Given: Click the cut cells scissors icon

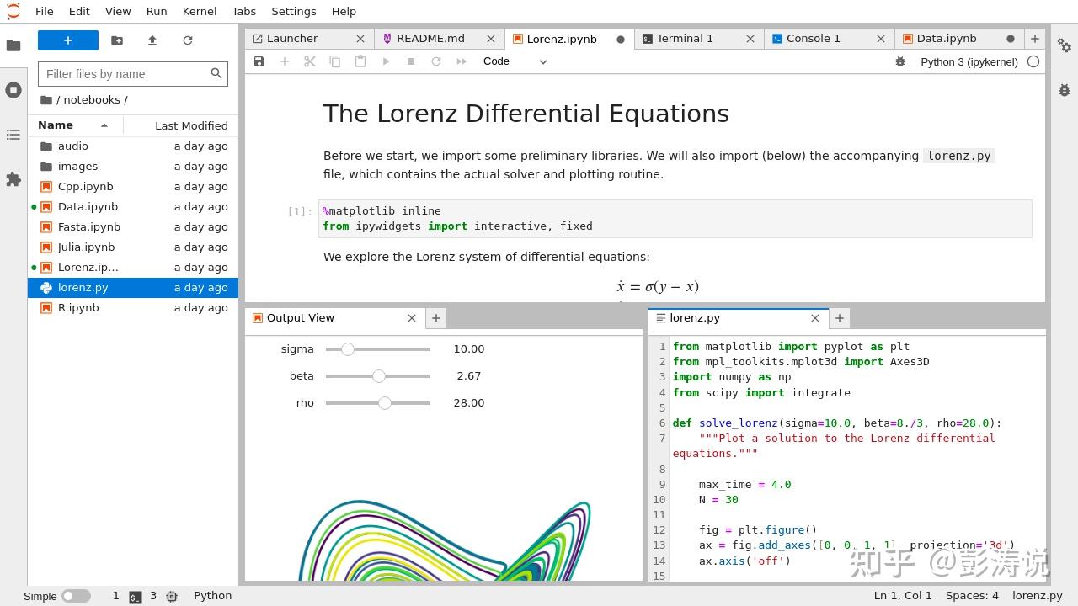Looking at the screenshot, I should coord(309,61).
